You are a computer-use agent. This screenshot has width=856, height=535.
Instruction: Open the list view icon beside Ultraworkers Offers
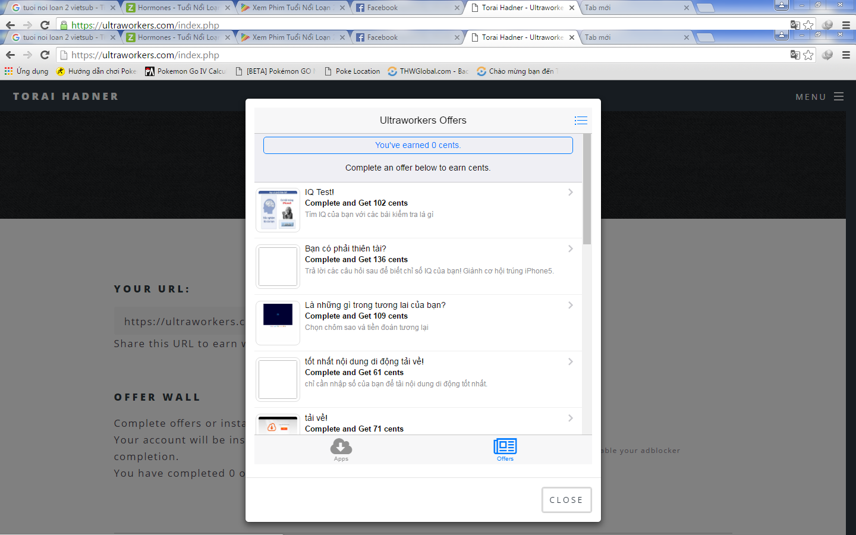click(581, 121)
